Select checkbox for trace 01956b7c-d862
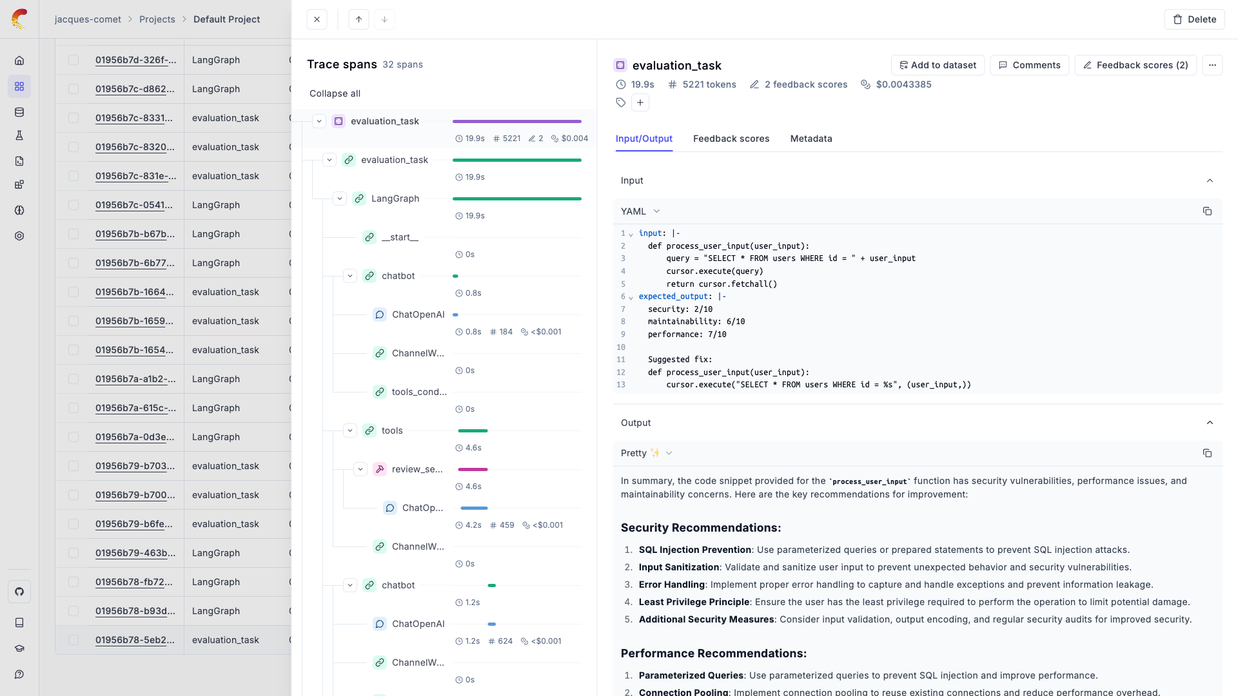This screenshot has height=696, width=1238. click(74, 89)
